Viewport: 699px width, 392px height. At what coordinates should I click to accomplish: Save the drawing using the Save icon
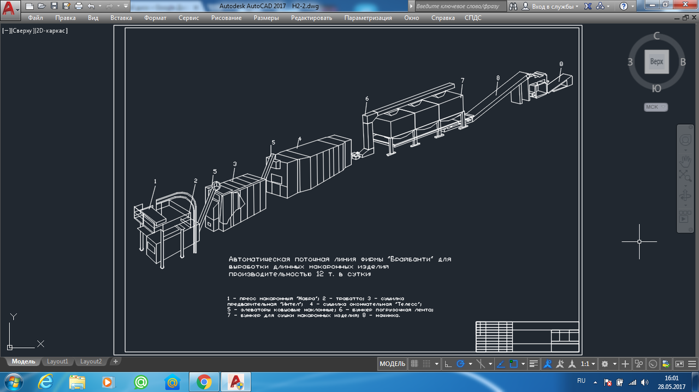[54, 6]
